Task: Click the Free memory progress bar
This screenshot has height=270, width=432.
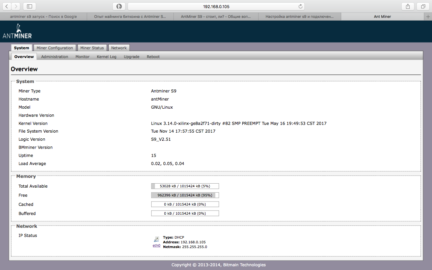Action: (185, 195)
